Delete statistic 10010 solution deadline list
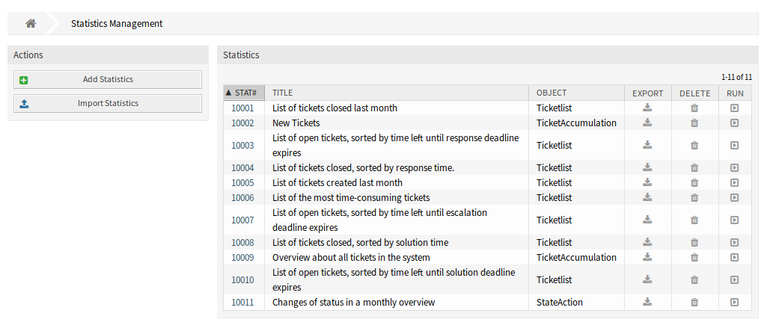767x334 pixels. tap(694, 279)
